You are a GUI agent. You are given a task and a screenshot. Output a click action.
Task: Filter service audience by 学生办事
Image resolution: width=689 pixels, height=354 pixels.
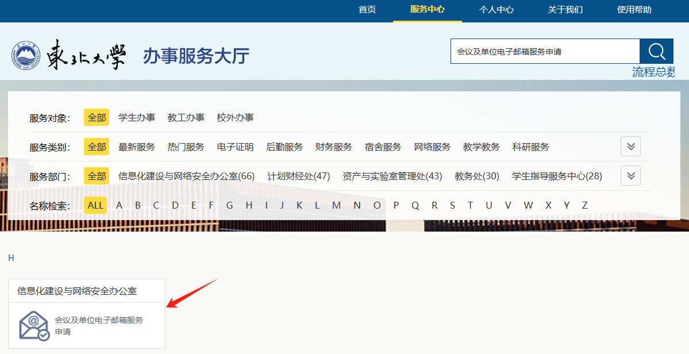coord(137,117)
